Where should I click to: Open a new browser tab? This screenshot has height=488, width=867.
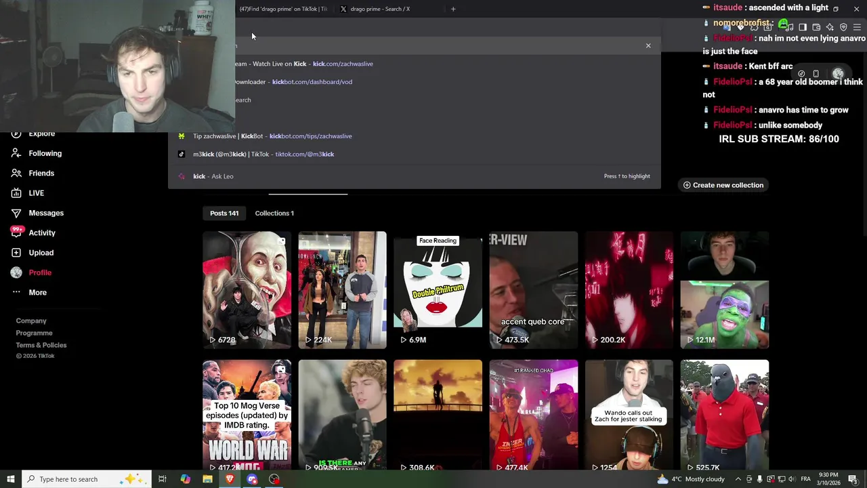(453, 9)
